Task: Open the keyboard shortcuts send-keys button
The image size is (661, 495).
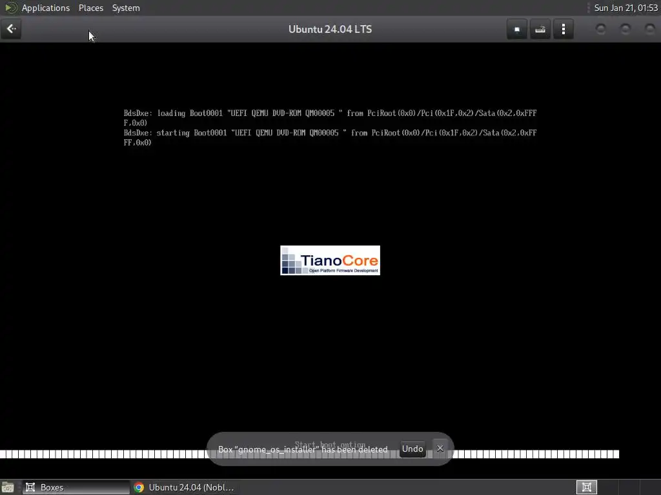Action: [540, 30]
